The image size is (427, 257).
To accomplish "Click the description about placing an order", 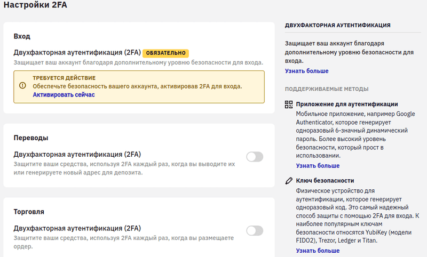I will 124,242.
